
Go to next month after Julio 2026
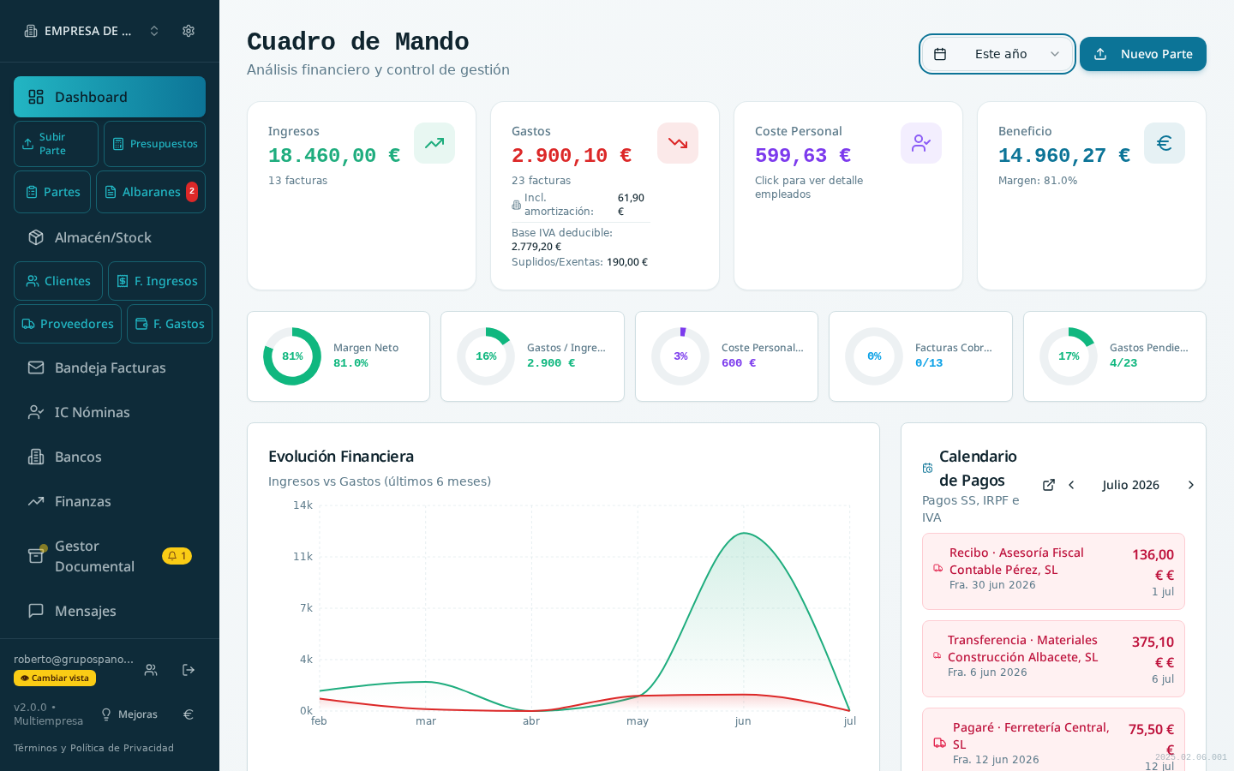pyautogui.click(x=1190, y=485)
